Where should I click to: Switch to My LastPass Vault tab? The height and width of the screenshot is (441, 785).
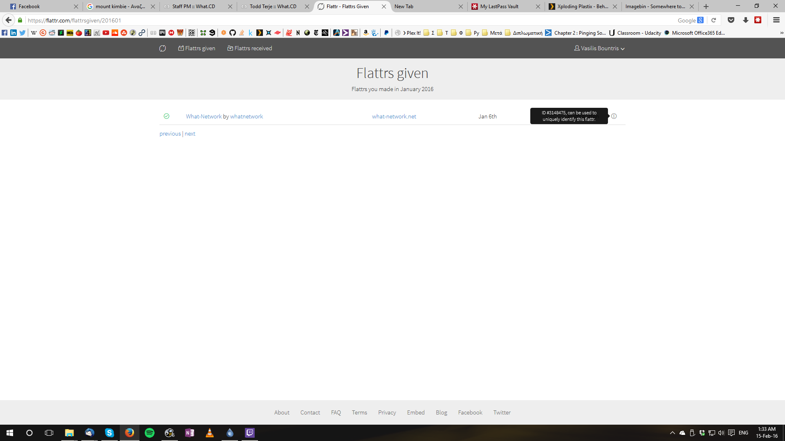point(505,7)
